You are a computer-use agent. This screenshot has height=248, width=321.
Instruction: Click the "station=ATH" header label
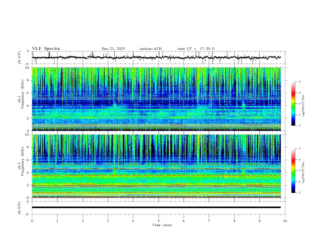(150, 49)
